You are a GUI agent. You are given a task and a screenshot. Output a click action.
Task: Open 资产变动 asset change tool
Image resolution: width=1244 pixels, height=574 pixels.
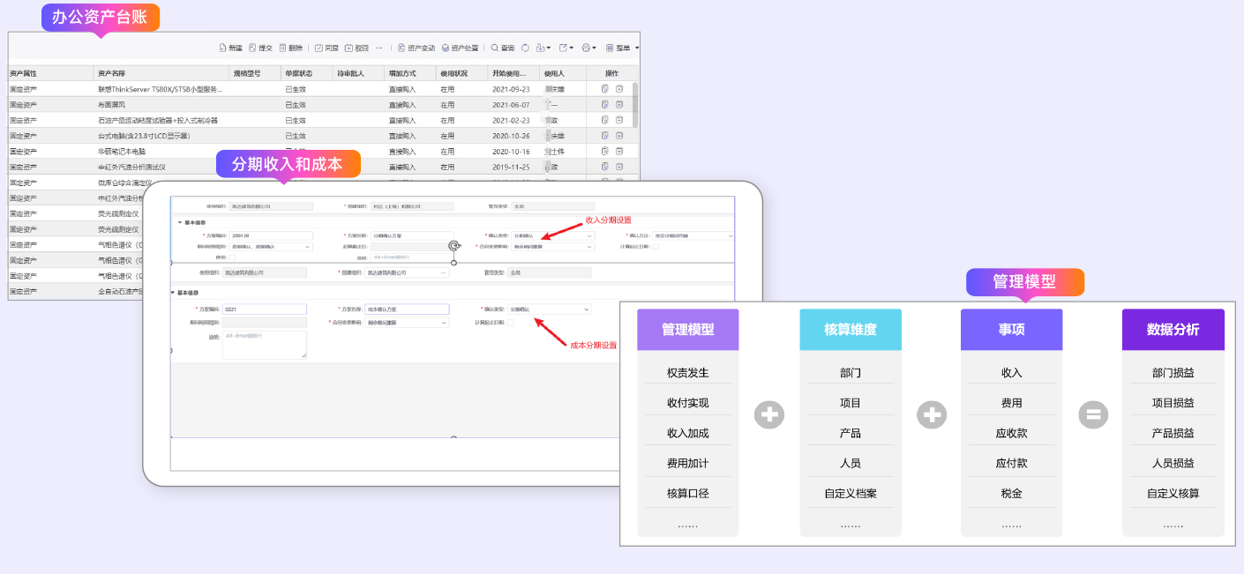(x=416, y=48)
